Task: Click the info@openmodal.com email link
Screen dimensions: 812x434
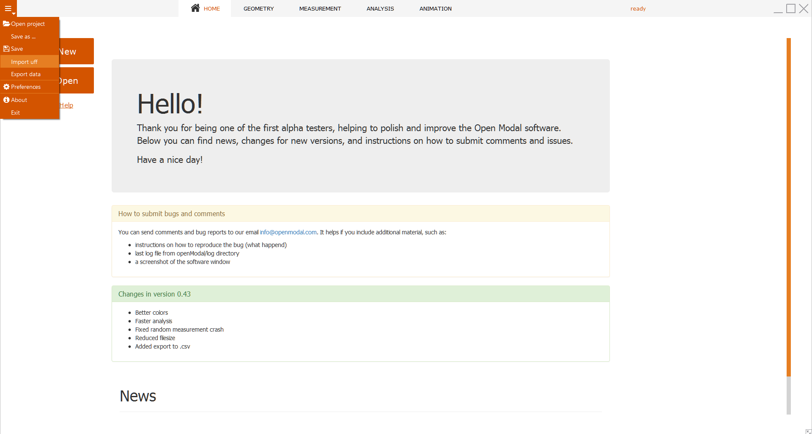Action: tap(288, 232)
